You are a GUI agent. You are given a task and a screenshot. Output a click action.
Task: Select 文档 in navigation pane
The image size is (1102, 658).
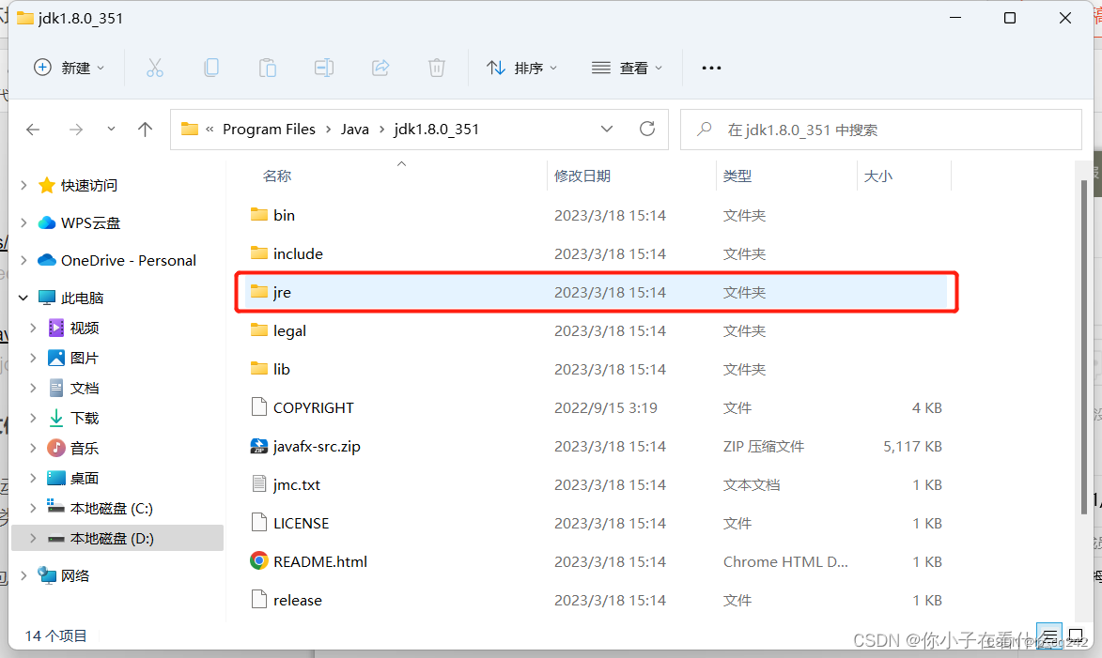coord(85,389)
